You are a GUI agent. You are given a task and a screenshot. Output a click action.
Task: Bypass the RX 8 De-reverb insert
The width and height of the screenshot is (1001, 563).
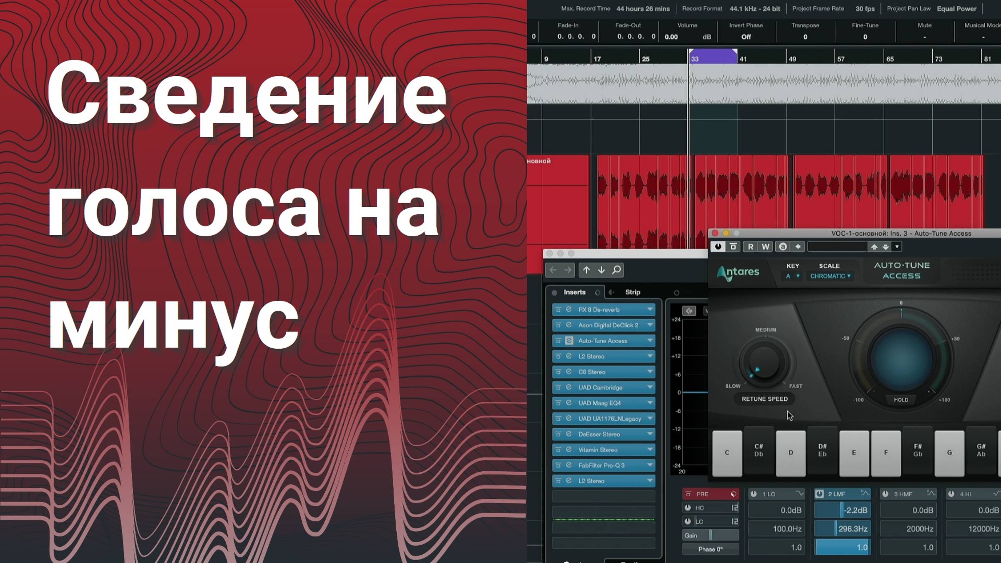click(558, 309)
